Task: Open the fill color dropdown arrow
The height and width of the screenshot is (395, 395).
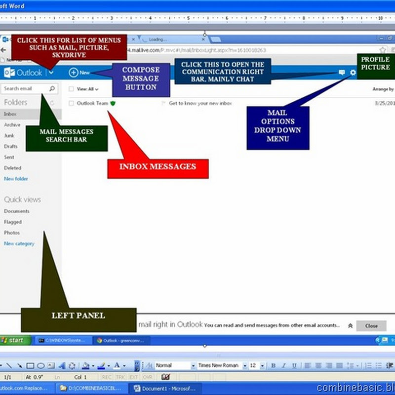Action: tap(93, 366)
